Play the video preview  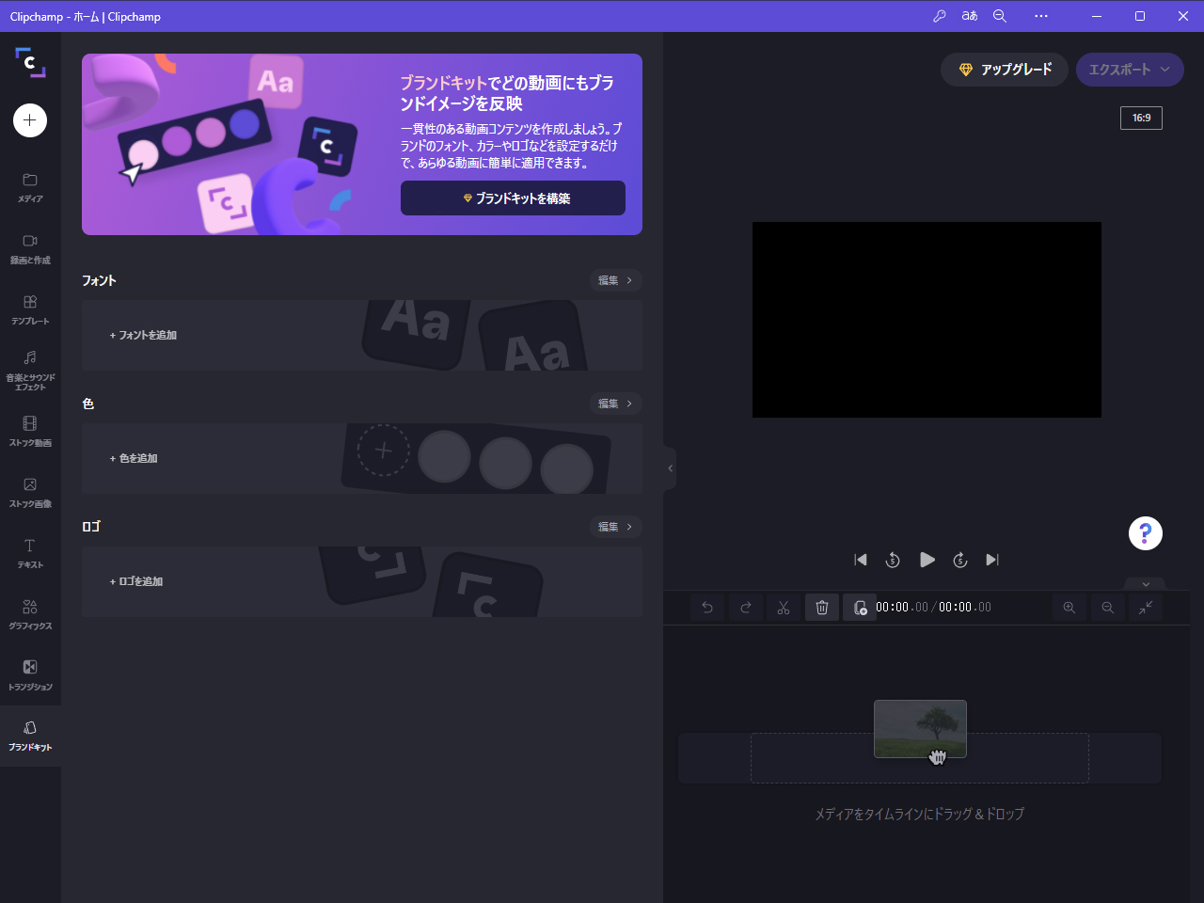pos(927,560)
